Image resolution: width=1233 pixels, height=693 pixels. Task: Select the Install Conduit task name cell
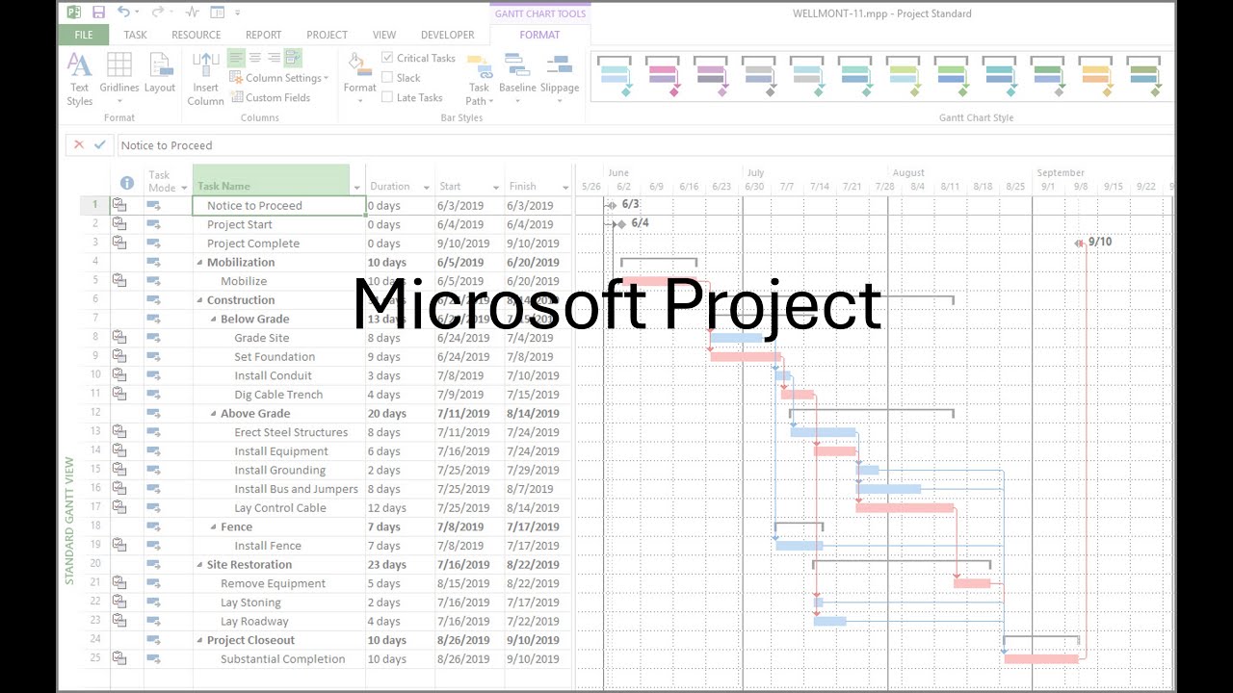[x=279, y=375]
